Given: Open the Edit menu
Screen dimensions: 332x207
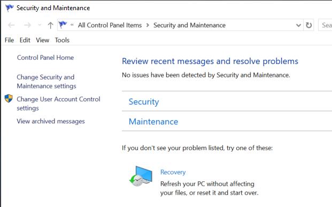Looking at the screenshot, I should [25, 40].
